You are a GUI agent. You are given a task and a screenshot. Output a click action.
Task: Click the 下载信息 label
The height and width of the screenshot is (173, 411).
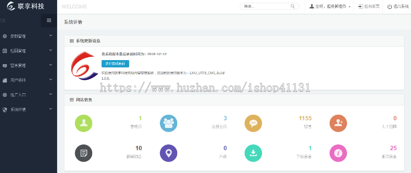(x=304, y=157)
